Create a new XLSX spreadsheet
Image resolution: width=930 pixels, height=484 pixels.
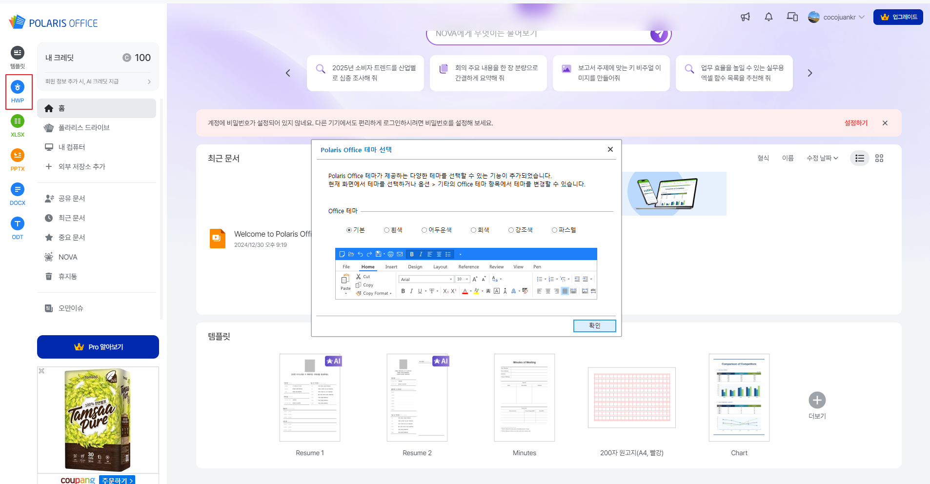tap(18, 126)
